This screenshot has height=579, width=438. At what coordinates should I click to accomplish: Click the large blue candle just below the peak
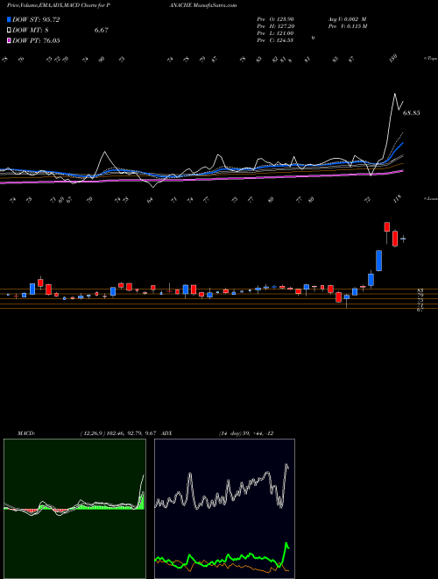coord(378,261)
